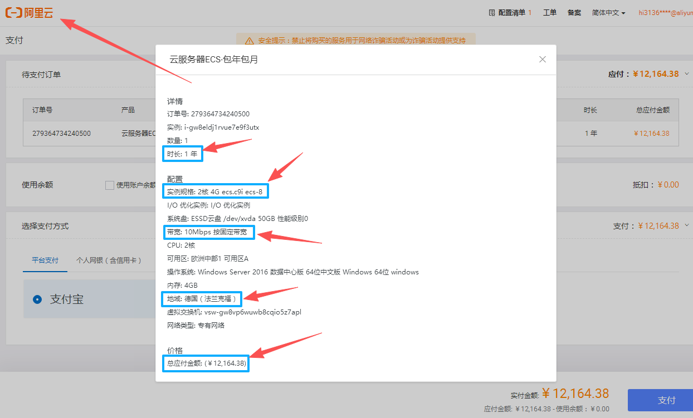The image size is (693, 418).
Task: Click the 地域 德国 line in dialog
Action: [x=201, y=299]
